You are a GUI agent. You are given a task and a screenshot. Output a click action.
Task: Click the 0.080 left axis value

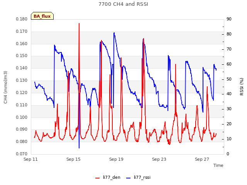tap(22, 142)
